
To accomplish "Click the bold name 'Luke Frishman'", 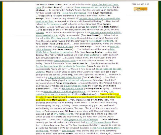I will click(x=110, y=119).
